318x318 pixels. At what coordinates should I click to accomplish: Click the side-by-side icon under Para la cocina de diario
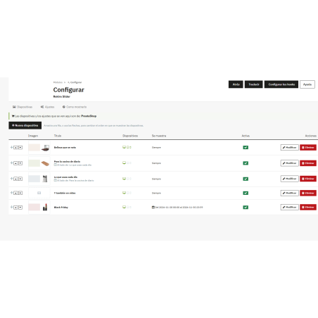point(56,165)
